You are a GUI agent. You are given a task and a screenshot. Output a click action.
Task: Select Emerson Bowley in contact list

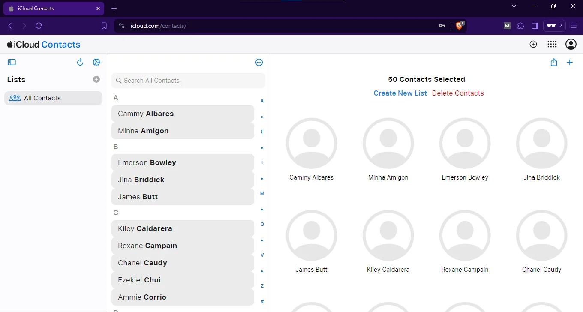(x=183, y=162)
